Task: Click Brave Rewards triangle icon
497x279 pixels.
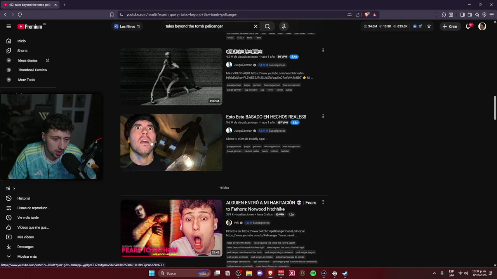Action: 374,15
